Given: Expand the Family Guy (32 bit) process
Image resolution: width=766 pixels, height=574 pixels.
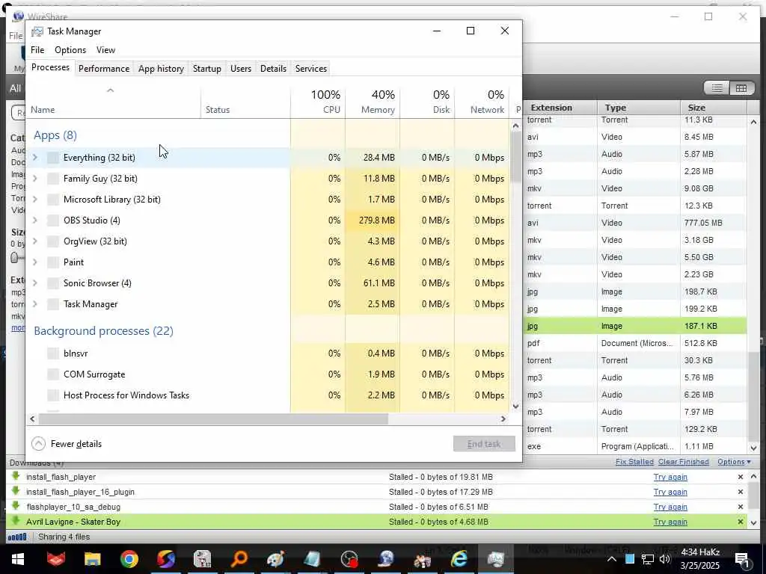Looking at the screenshot, I should [34, 178].
